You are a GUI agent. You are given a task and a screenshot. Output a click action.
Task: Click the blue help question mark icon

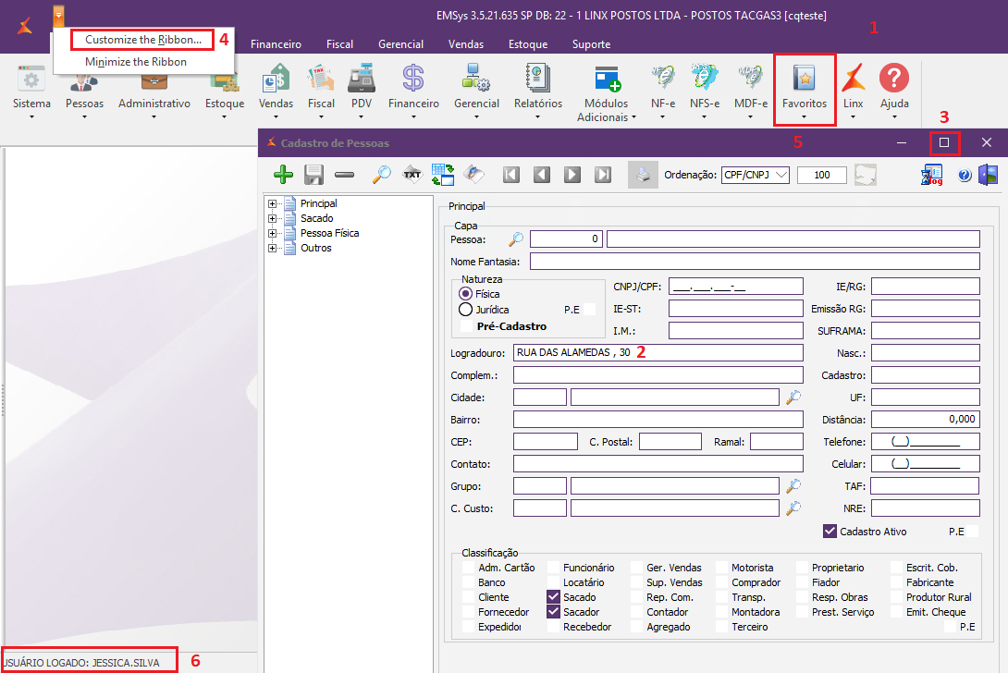(x=965, y=176)
